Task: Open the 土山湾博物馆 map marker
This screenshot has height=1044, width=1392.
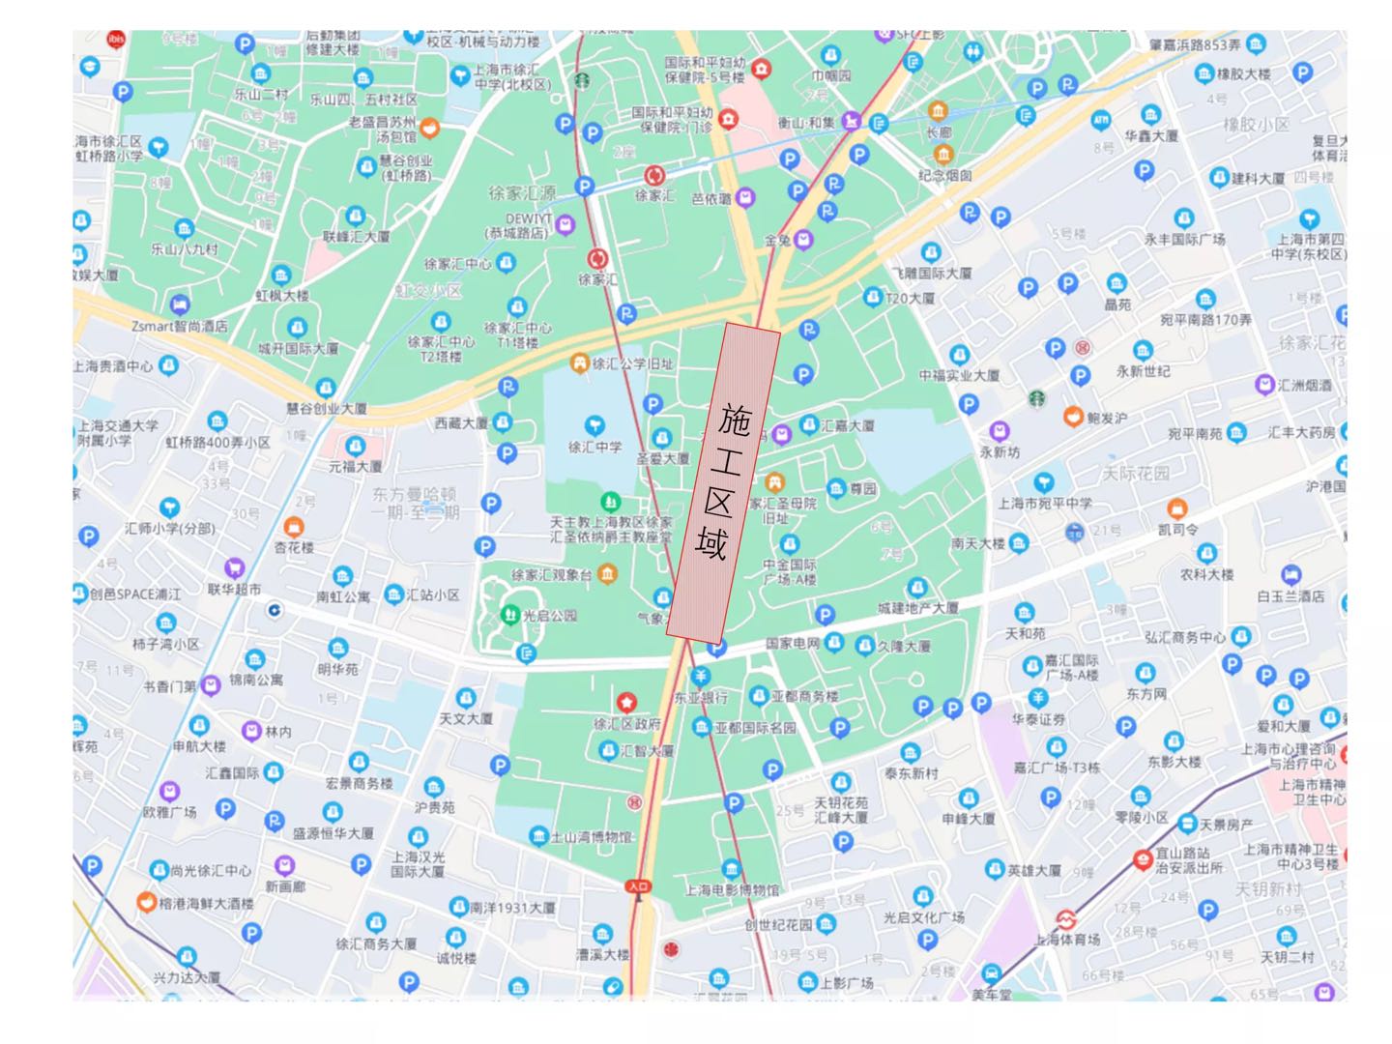Action: (538, 836)
